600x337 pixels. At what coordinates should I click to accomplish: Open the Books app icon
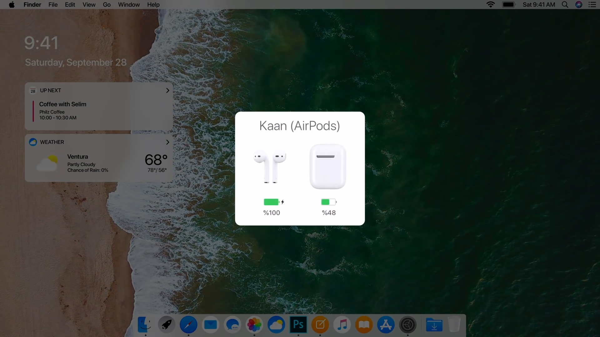364,325
